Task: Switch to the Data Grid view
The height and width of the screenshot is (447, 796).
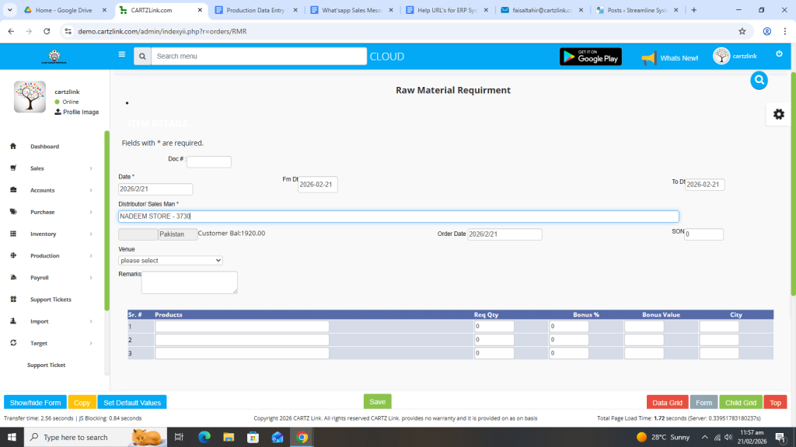Action: coord(667,403)
